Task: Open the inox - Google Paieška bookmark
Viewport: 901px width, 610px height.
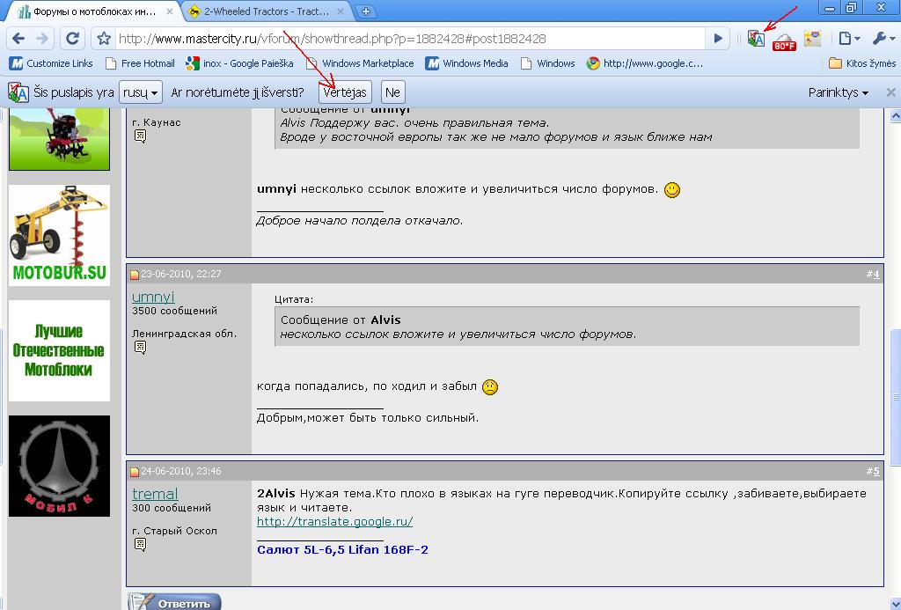Action: 239,63
